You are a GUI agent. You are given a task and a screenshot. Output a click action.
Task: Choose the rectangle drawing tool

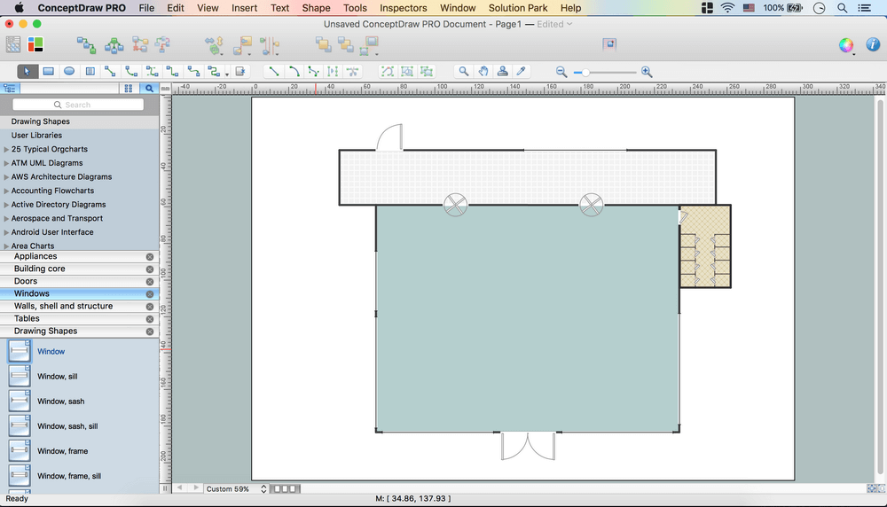click(49, 72)
